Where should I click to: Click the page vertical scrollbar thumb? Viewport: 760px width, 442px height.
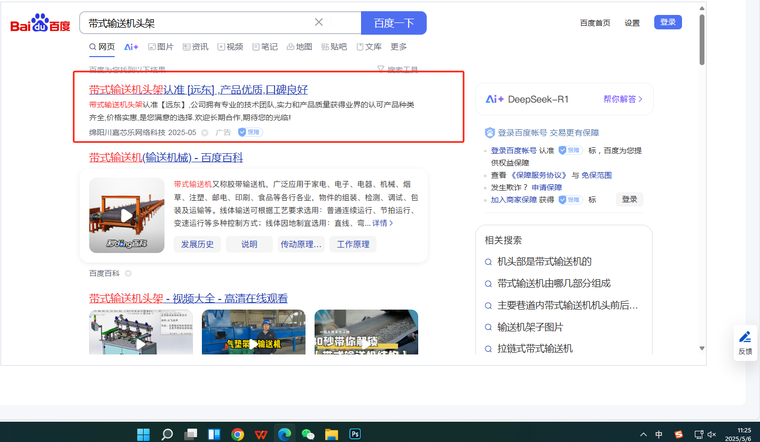[702, 40]
